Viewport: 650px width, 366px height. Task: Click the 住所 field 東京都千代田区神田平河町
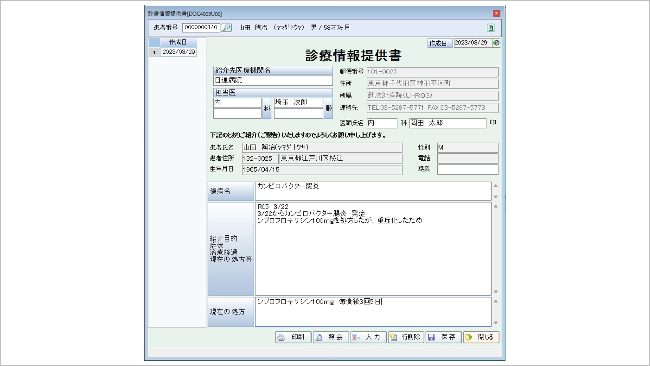click(432, 84)
